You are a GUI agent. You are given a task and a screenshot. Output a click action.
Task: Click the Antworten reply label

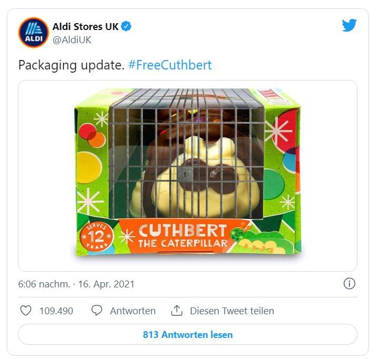(133, 311)
